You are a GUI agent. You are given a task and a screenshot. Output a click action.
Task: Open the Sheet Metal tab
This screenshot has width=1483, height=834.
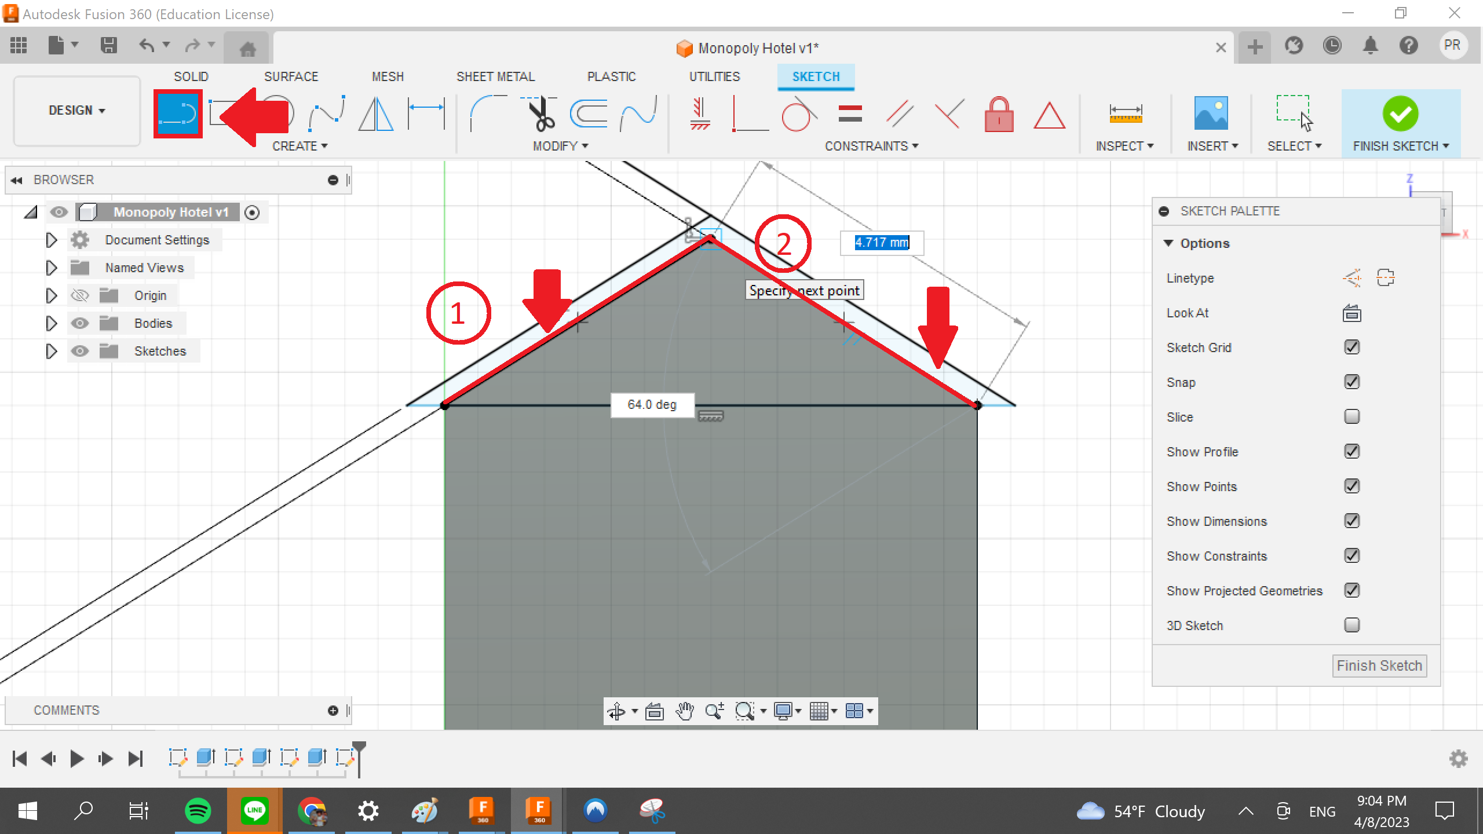(495, 76)
